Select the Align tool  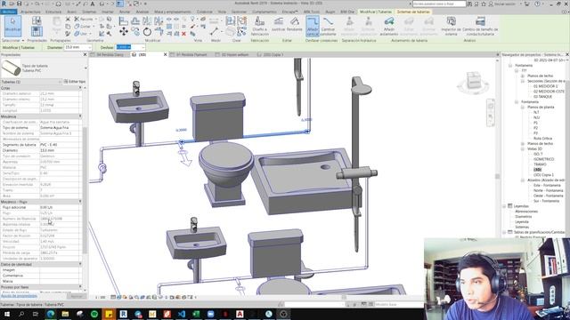point(124,21)
